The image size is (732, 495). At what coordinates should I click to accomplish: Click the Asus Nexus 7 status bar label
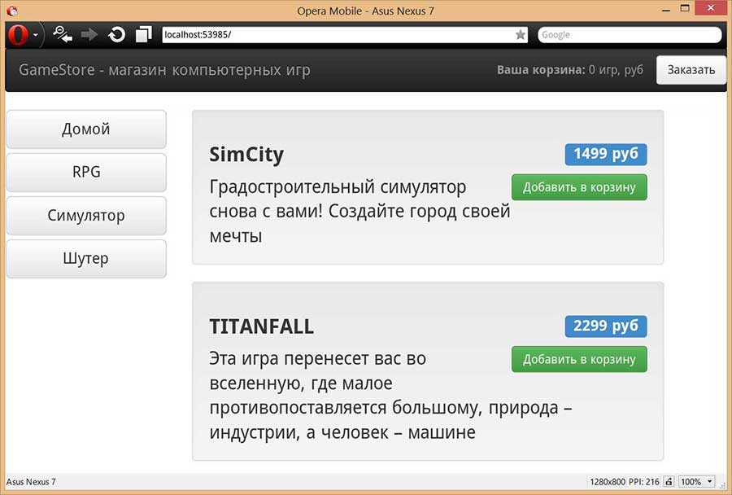(31, 482)
